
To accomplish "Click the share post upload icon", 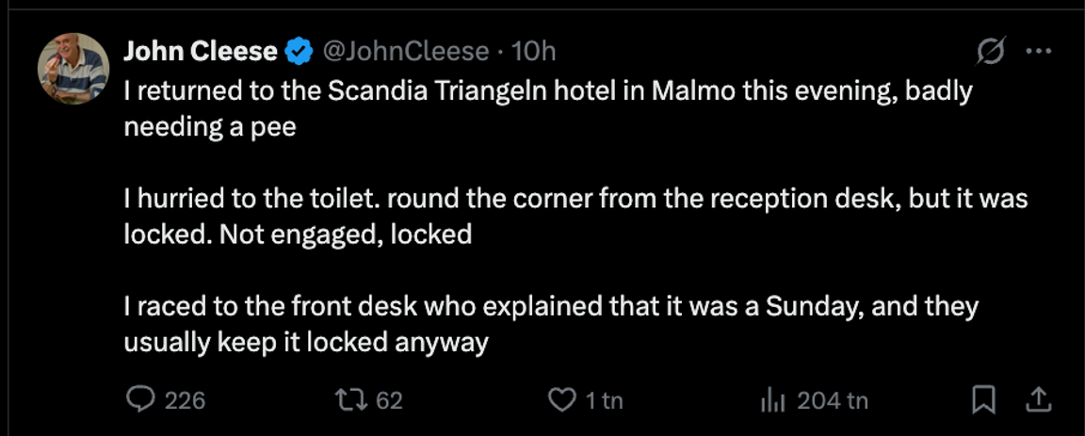I will coord(1038,400).
